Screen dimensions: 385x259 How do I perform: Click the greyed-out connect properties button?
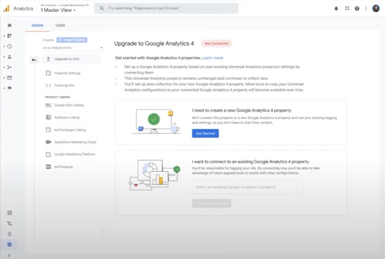tap(211, 203)
